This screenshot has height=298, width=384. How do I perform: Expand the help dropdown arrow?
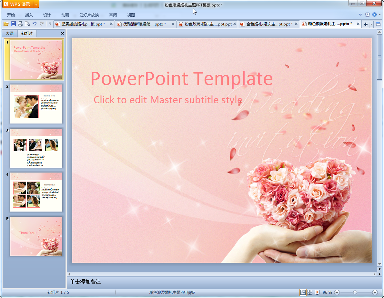click(x=380, y=15)
